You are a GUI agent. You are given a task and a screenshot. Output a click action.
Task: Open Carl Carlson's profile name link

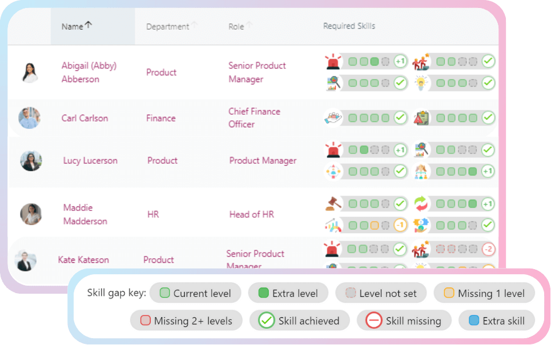(x=85, y=118)
